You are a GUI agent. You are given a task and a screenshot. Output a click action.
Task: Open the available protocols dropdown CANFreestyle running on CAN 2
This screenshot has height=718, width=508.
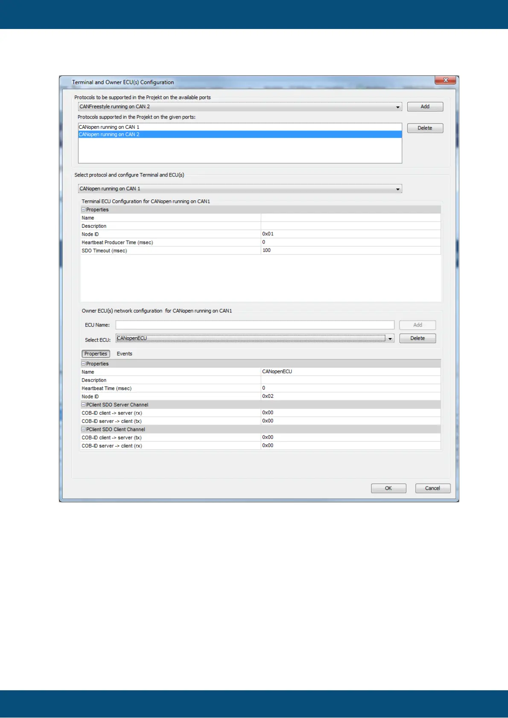[x=240, y=107]
